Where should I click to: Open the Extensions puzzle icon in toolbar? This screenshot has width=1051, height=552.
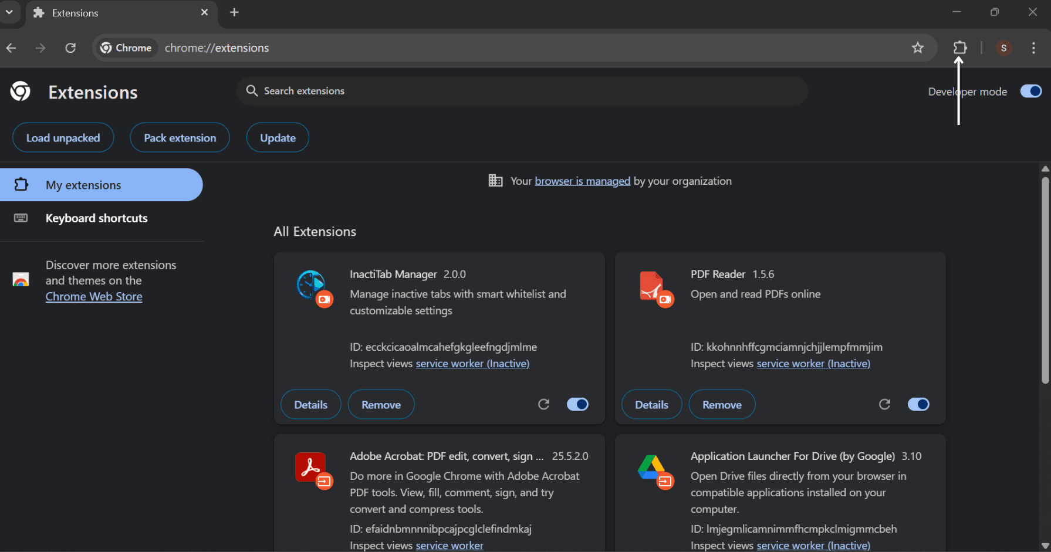(x=960, y=48)
